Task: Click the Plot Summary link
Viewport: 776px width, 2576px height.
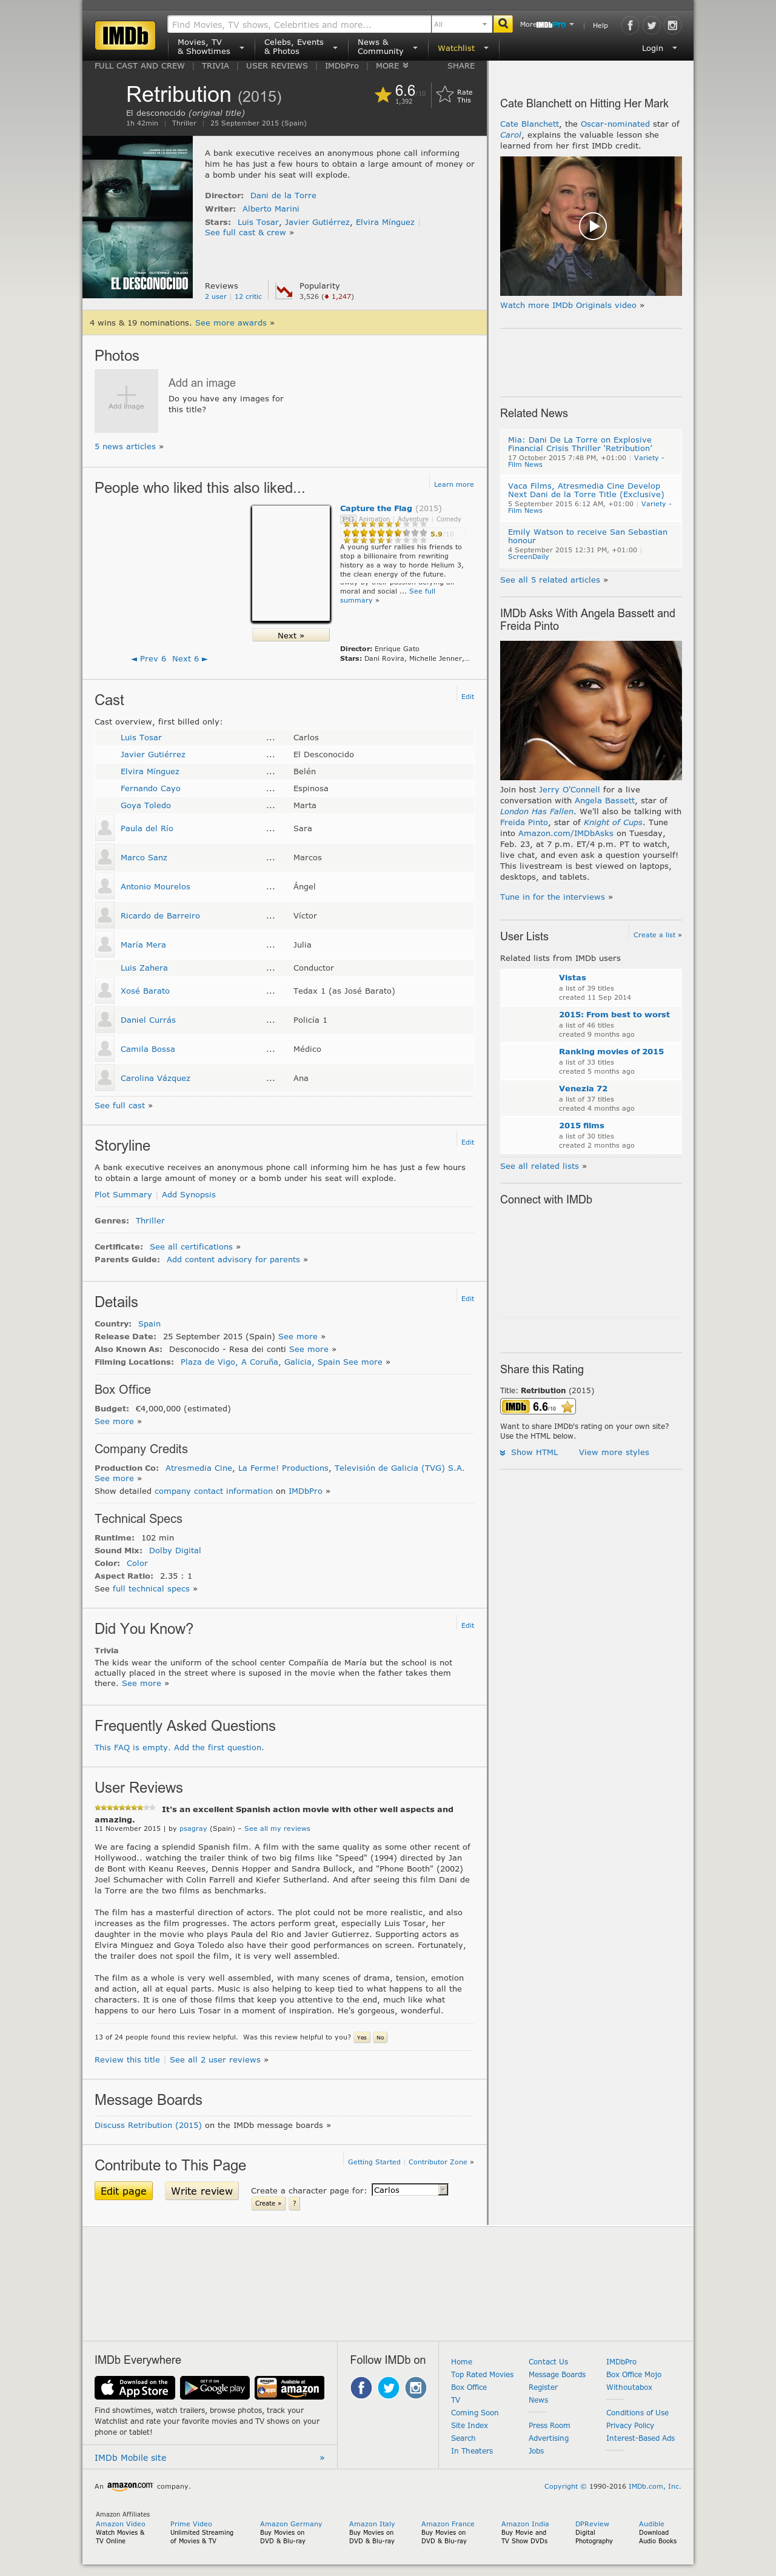Action: 123,1194
